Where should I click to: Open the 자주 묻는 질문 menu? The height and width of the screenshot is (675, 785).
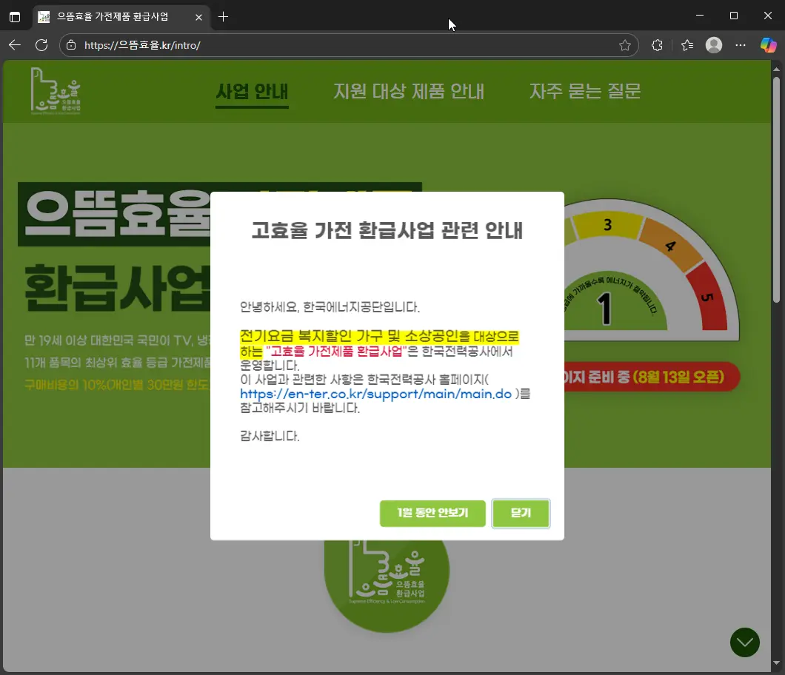pos(585,91)
